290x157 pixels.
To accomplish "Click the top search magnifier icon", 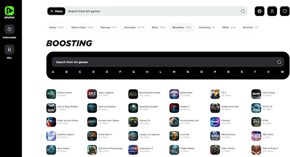I will 243,11.
